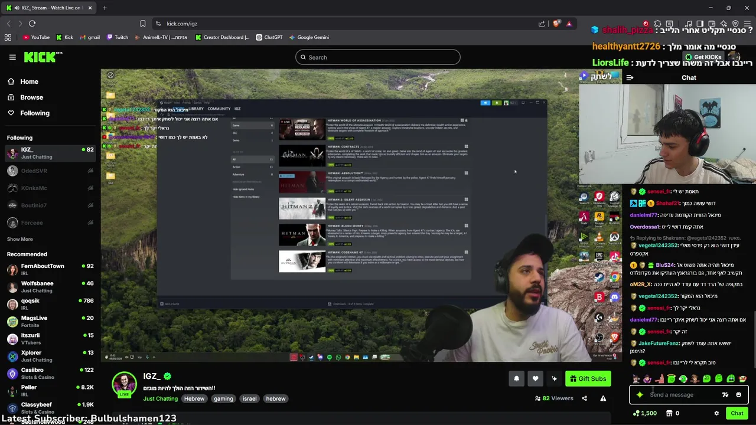Bookmark this page using the bookmark icon
The image size is (756, 425).
click(x=142, y=24)
